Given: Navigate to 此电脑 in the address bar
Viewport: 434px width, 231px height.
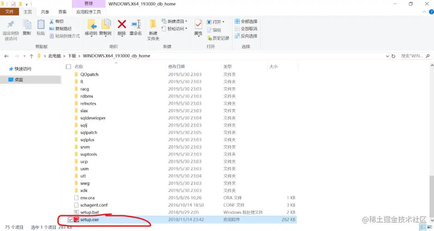Looking at the screenshot, I should pyautogui.click(x=55, y=56).
